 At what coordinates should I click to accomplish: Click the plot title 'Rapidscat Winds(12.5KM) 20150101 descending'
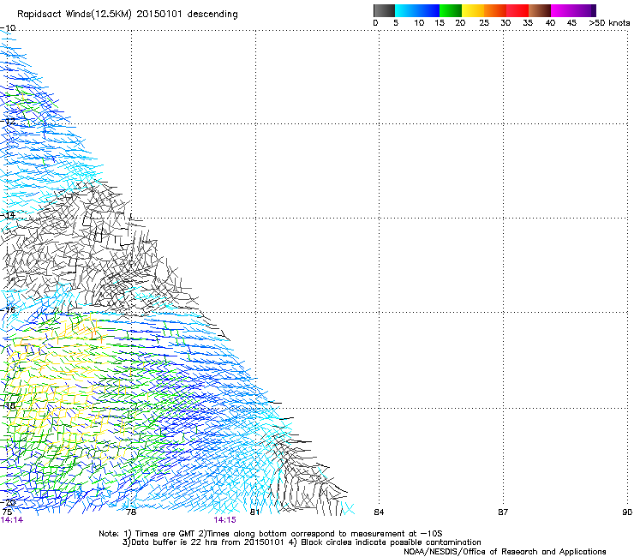(x=128, y=15)
